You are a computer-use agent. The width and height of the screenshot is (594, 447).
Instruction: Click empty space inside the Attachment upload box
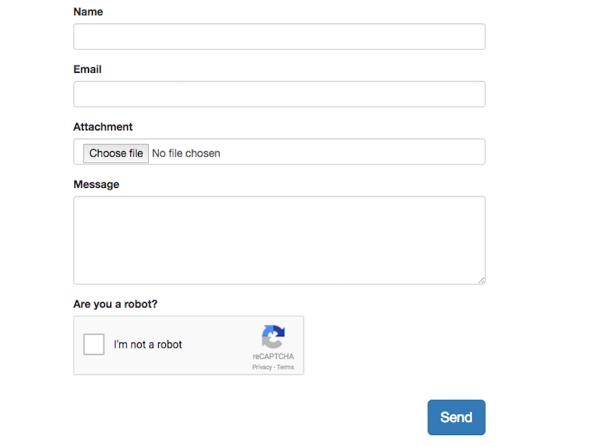point(352,152)
